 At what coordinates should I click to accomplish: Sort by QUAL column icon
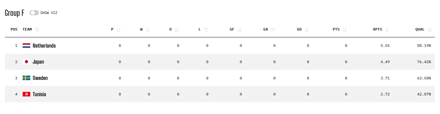[430, 30]
